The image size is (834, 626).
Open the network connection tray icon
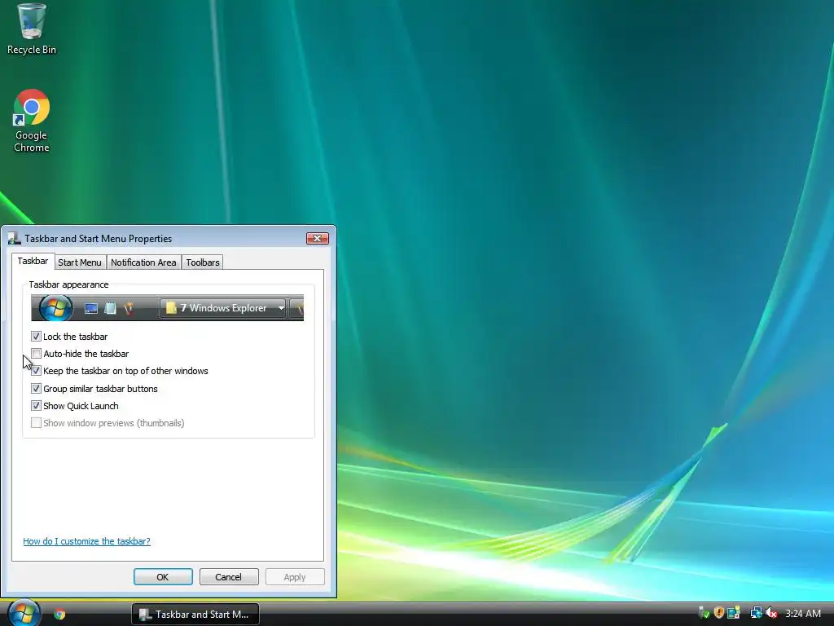click(756, 613)
